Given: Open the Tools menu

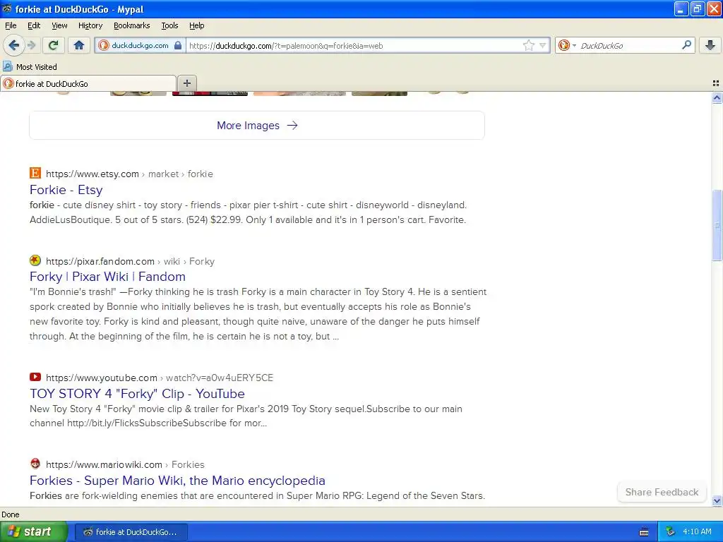Looking at the screenshot, I should (169, 25).
